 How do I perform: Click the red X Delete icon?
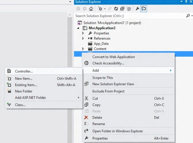point(86,117)
